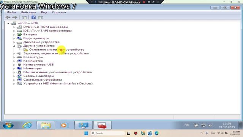Click the RU language indicator

187,125
